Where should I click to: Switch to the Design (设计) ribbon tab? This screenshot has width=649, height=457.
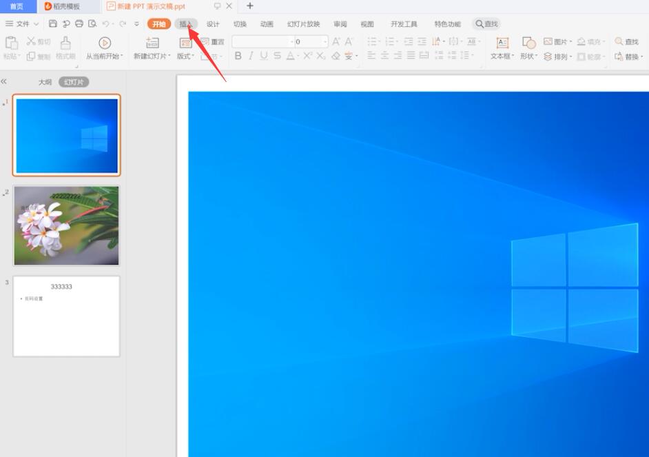pyautogui.click(x=213, y=24)
